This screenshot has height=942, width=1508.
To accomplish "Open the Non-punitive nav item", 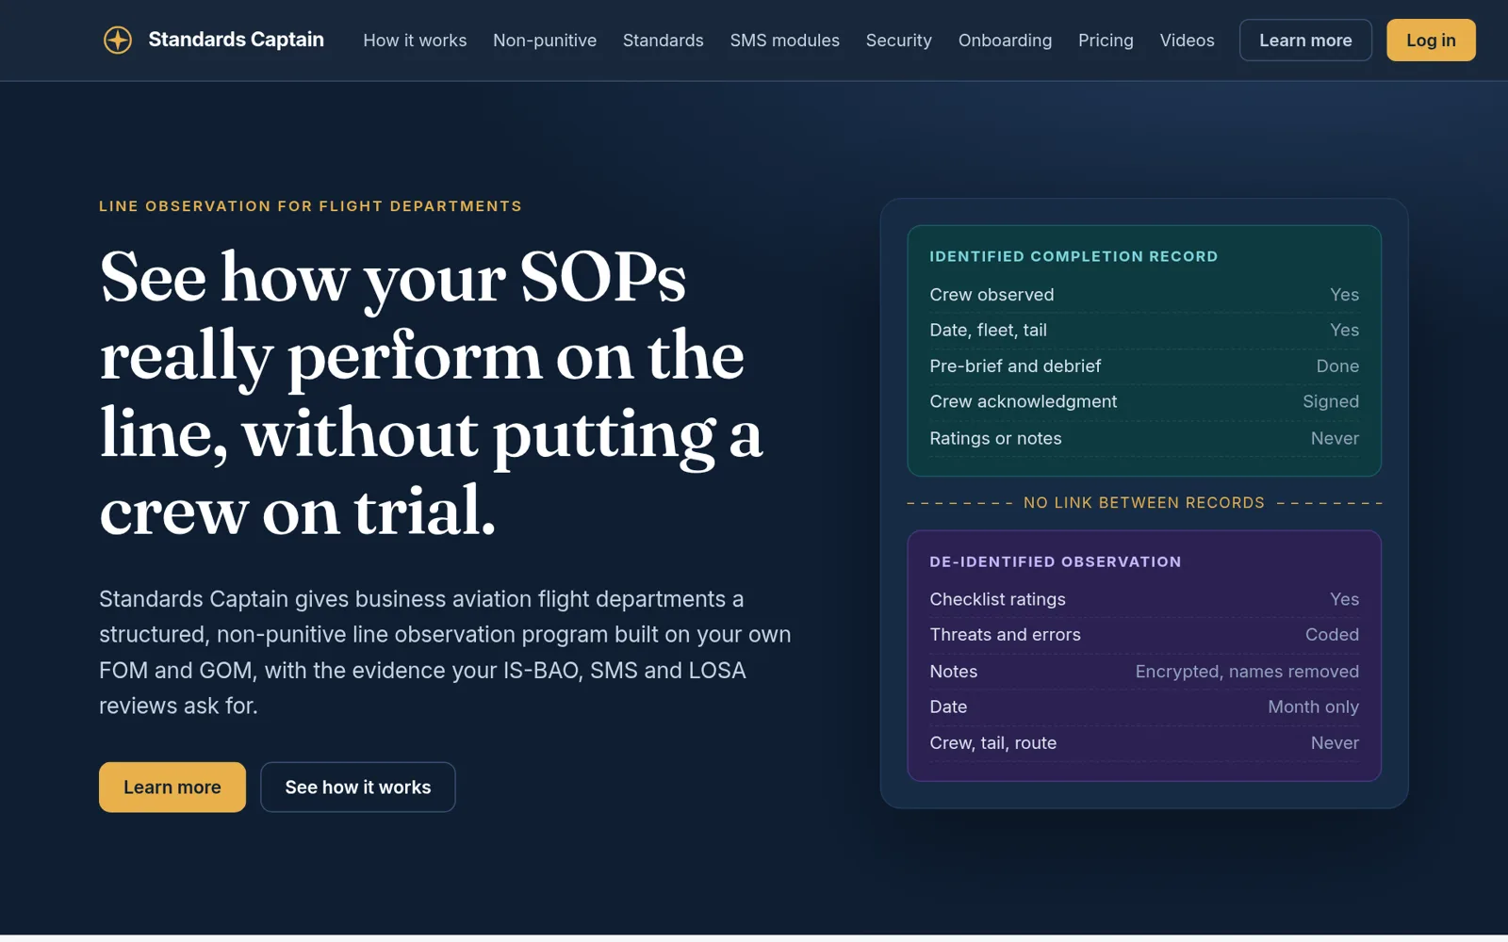I will point(545,41).
